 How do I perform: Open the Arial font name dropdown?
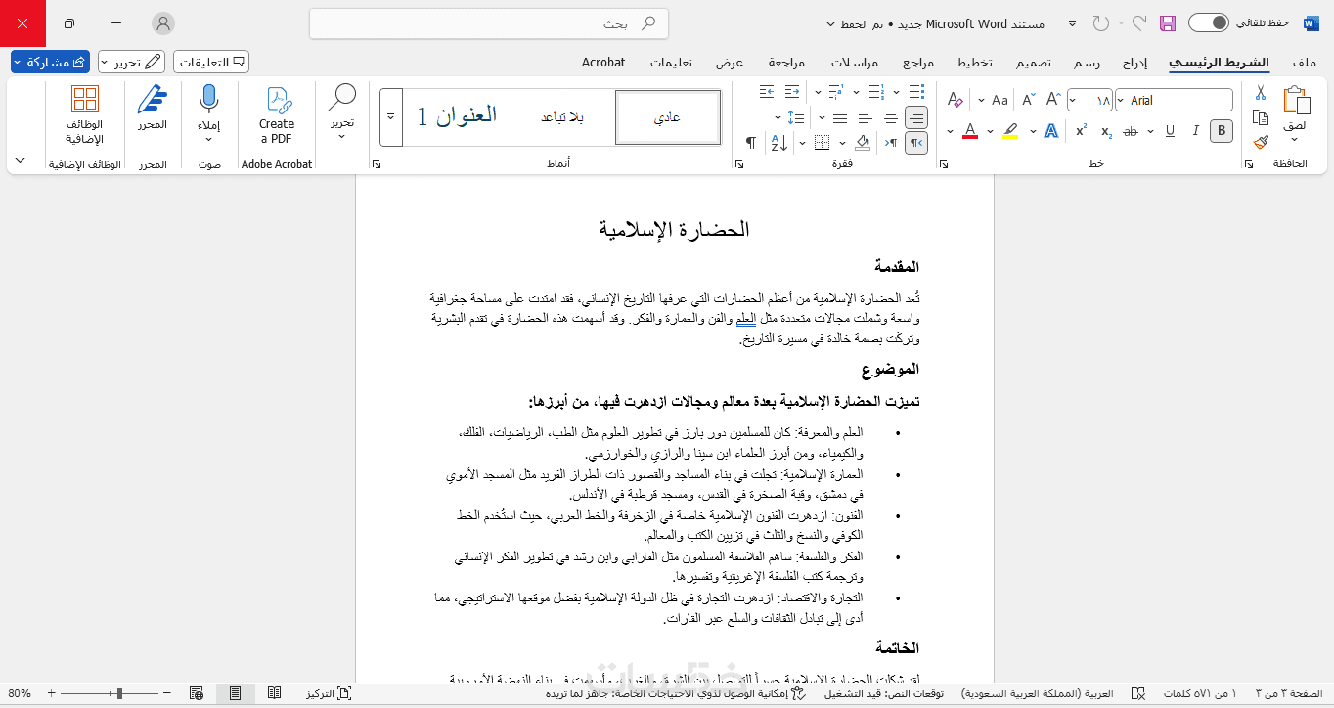[x=1119, y=100]
